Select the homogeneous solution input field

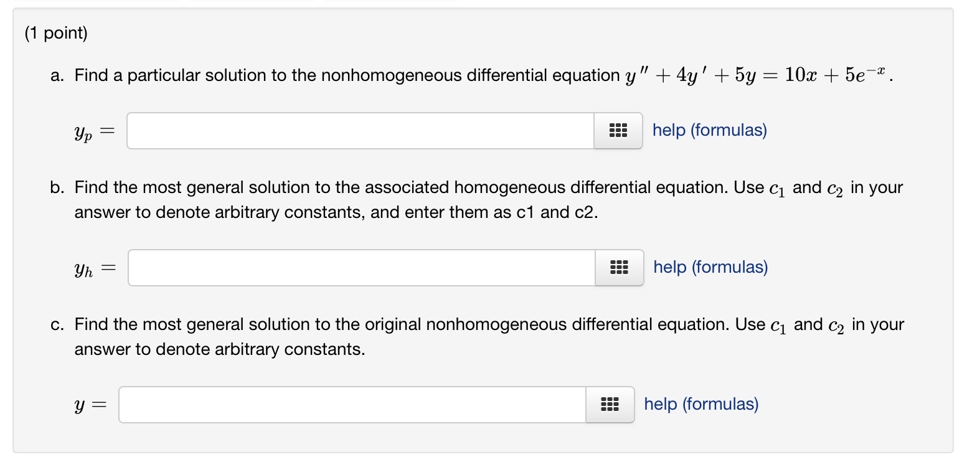363,268
